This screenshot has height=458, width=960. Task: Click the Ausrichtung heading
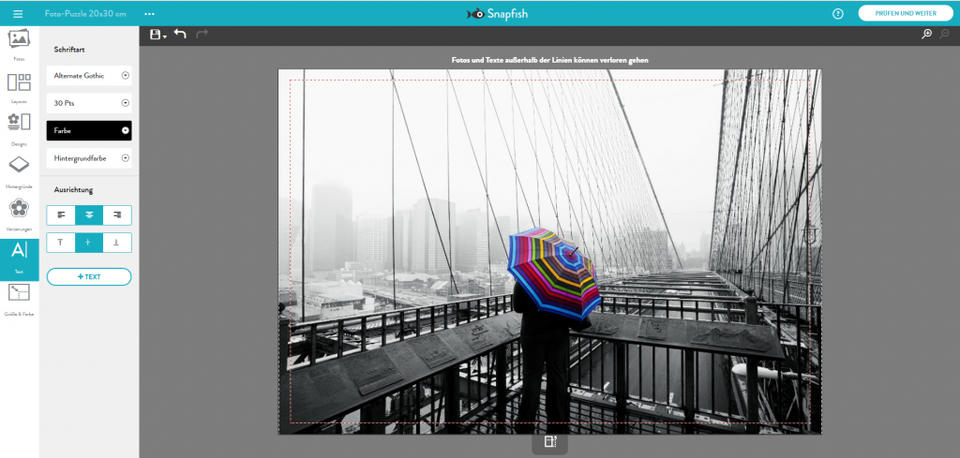tap(73, 190)
